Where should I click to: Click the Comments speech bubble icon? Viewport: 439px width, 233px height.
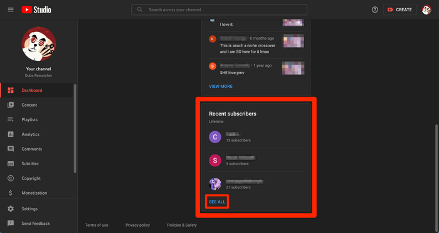tap(11, 149)
